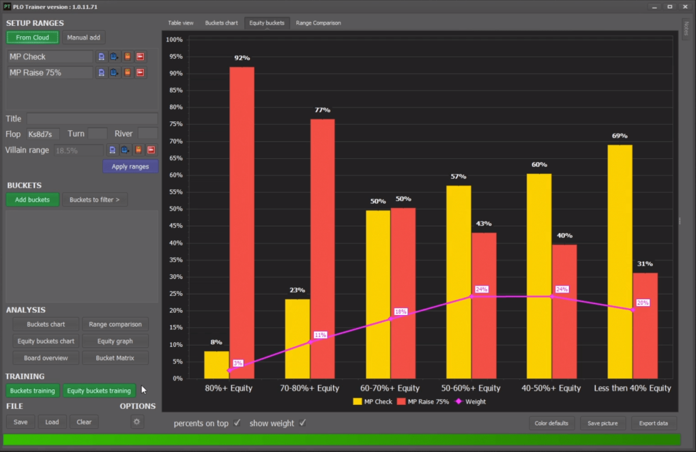This screenshot has height=452, width=696.
Task: Click the purple document icon beside MP Check
Action: (101, 57)
